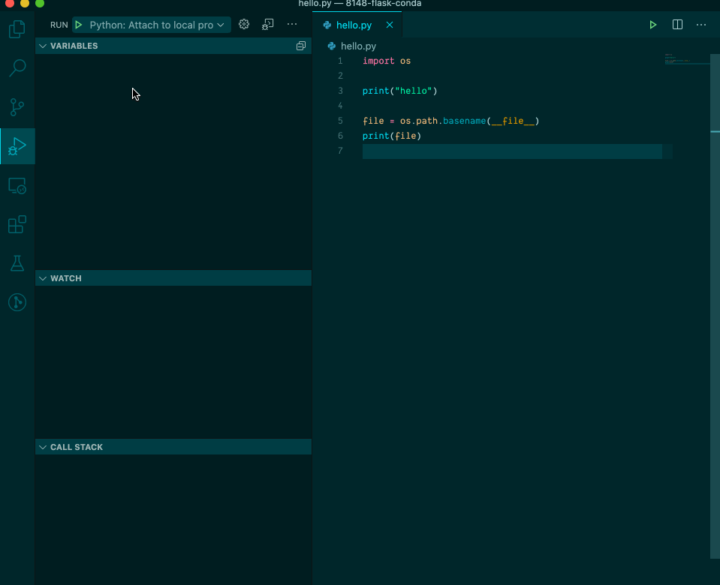Image resolution: width=720 pixels, height=585 pixels.
Task: Click the empty line 7 in editor
Action: [512, 151]
